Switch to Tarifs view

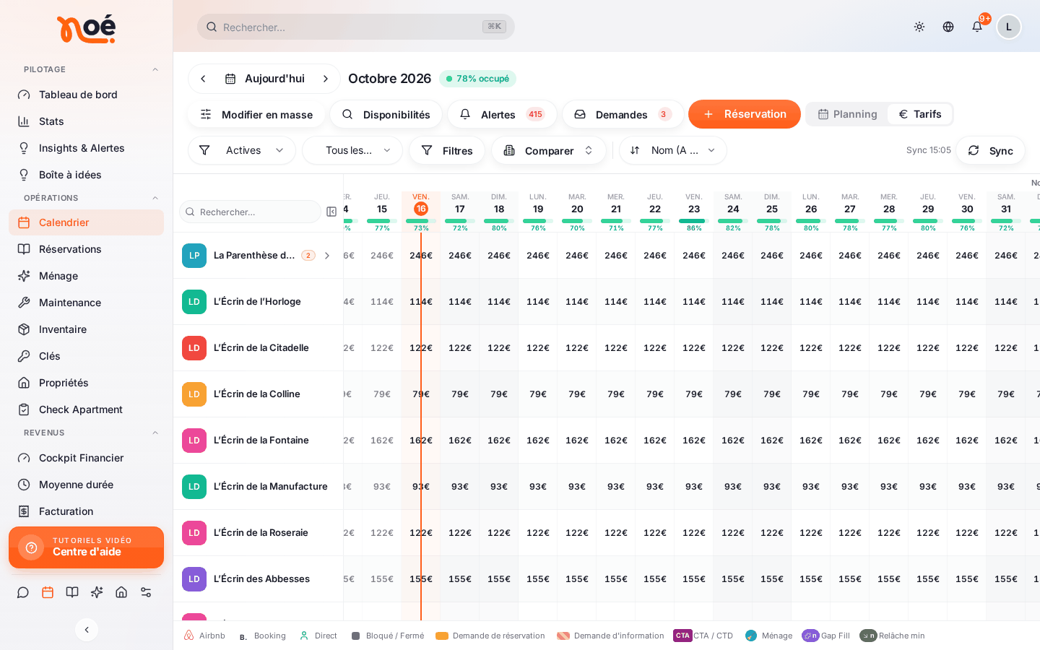(919, 114)
